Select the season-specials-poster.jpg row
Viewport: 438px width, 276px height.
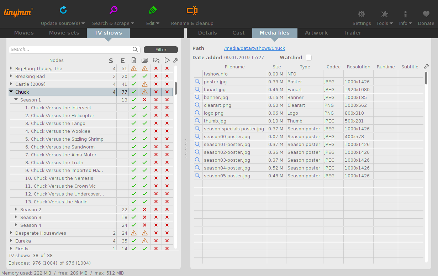coord(308,129)
